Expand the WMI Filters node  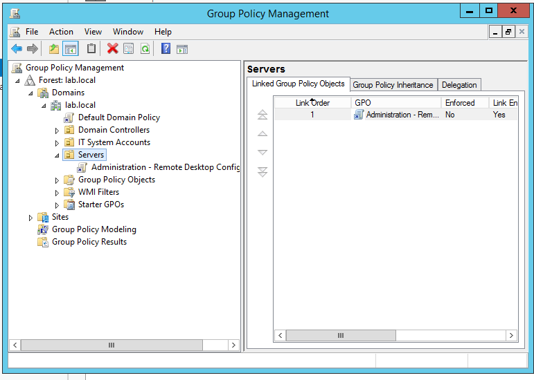57,193
